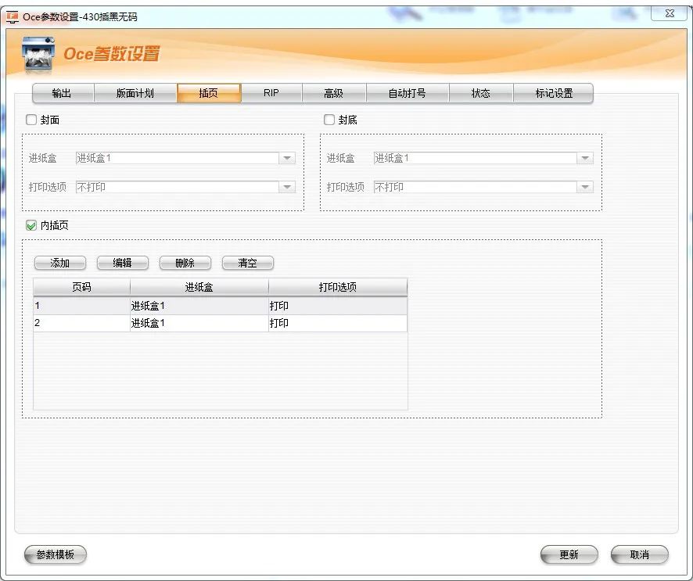693x581 pixels.
Task: Click 进纸盒1 cell in row 2
Action: 199,323
